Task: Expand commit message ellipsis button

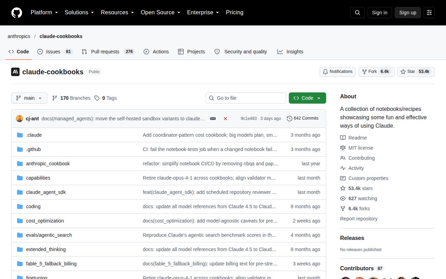Action: tap(213, 119)
